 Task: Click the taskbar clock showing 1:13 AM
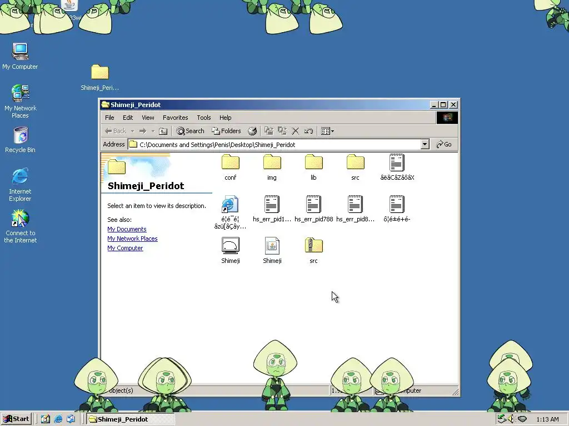[547, 419]
